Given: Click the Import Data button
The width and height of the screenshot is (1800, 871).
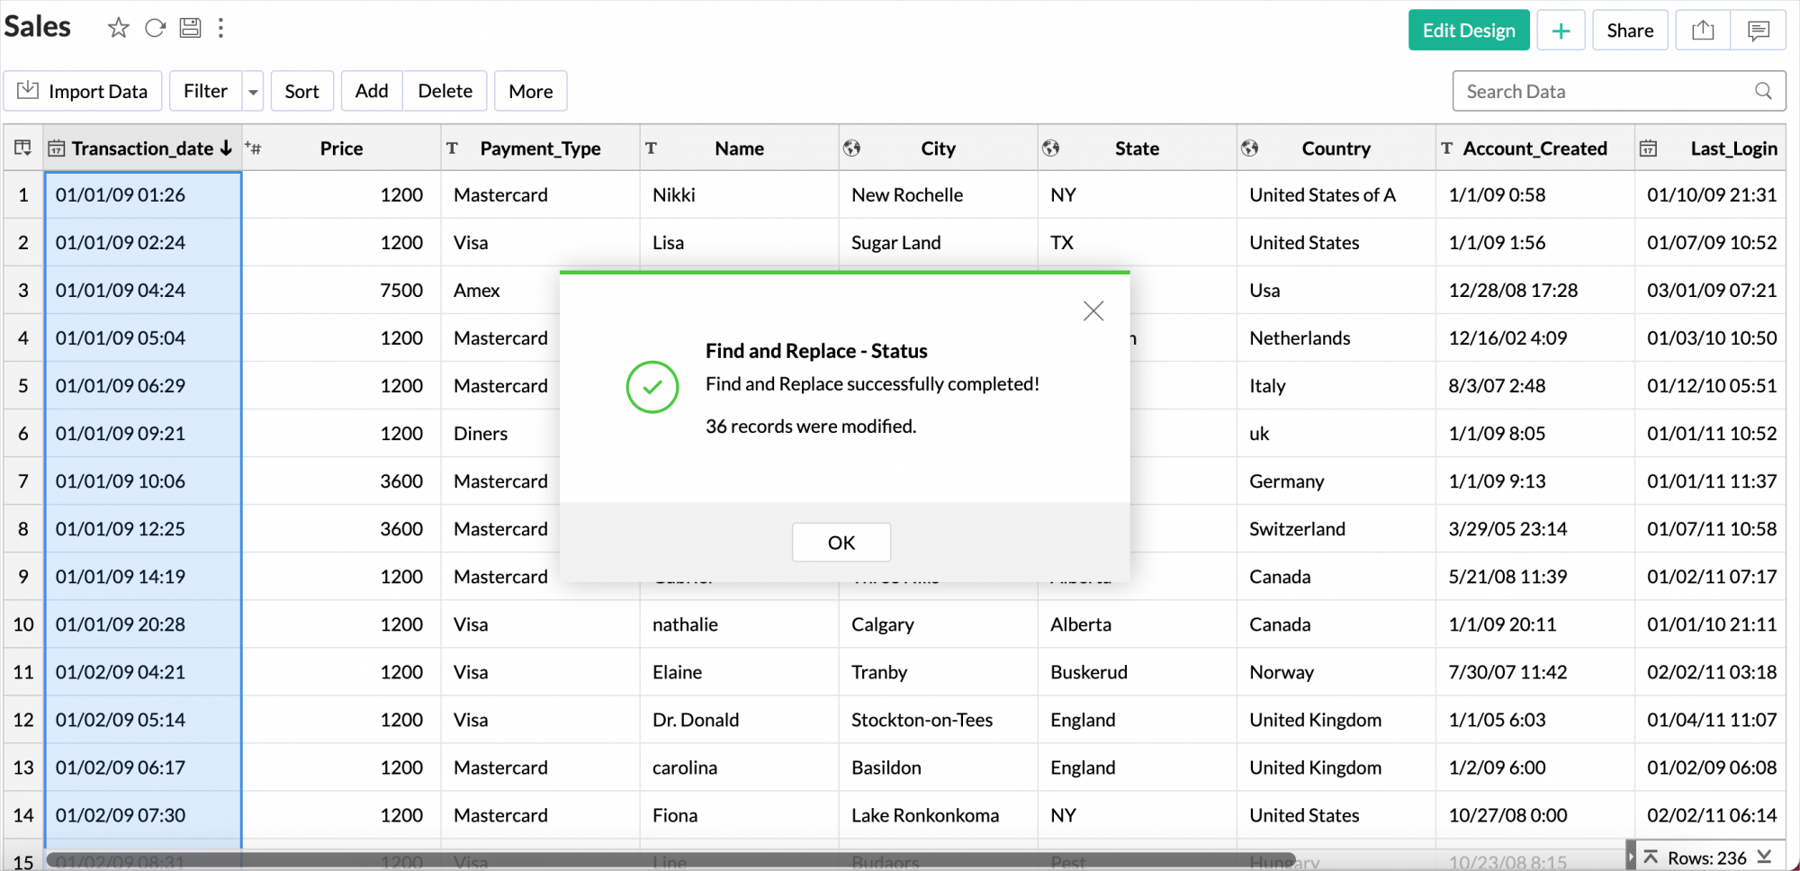Looking at the screenshot, I should click(x=83, y=92).
